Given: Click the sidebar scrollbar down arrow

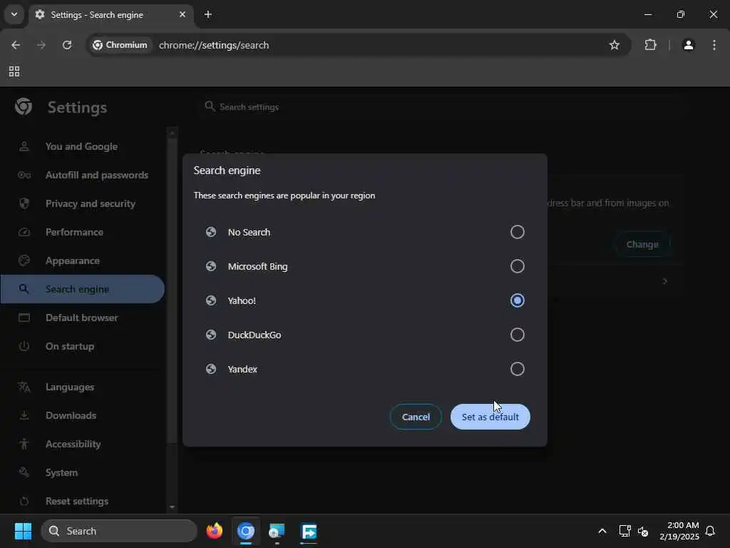Looking at the screenshot, I should point(173,507).
